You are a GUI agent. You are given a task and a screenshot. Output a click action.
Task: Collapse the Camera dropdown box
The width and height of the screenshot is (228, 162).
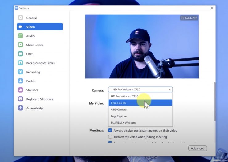click(x=140, y=89)
